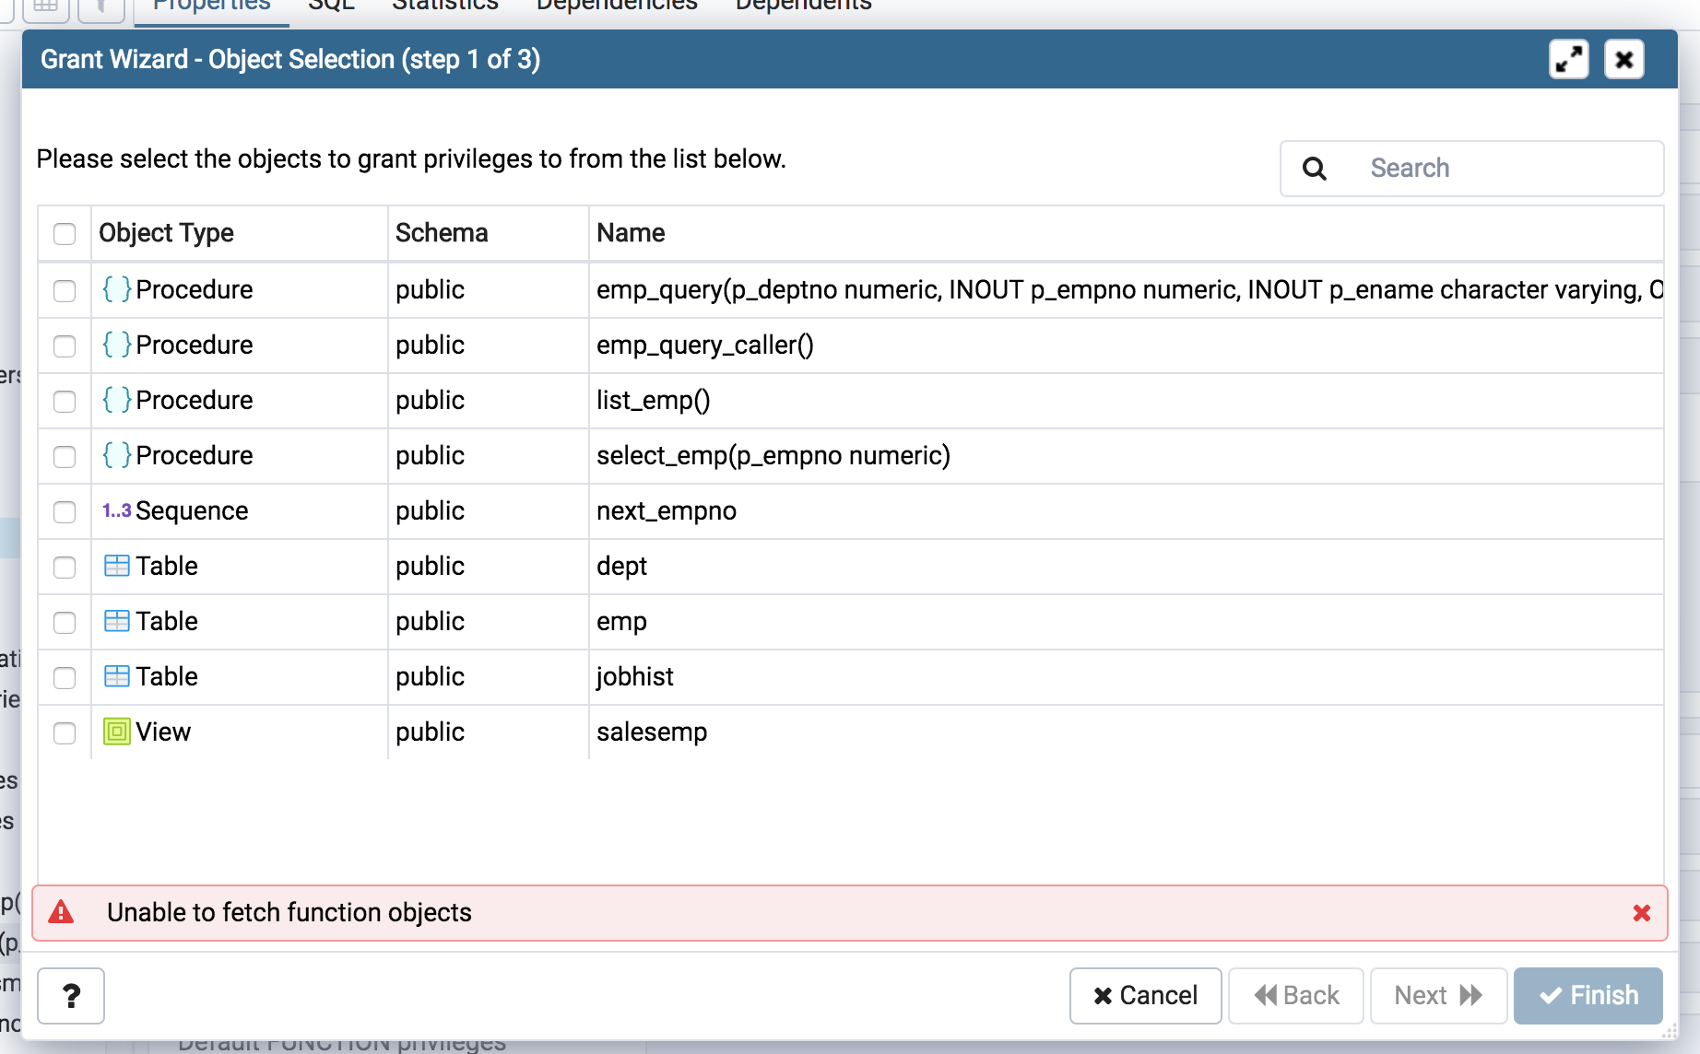Switch to the Statistics tab
1700x1054 pixels.
[x=444, y=6]
